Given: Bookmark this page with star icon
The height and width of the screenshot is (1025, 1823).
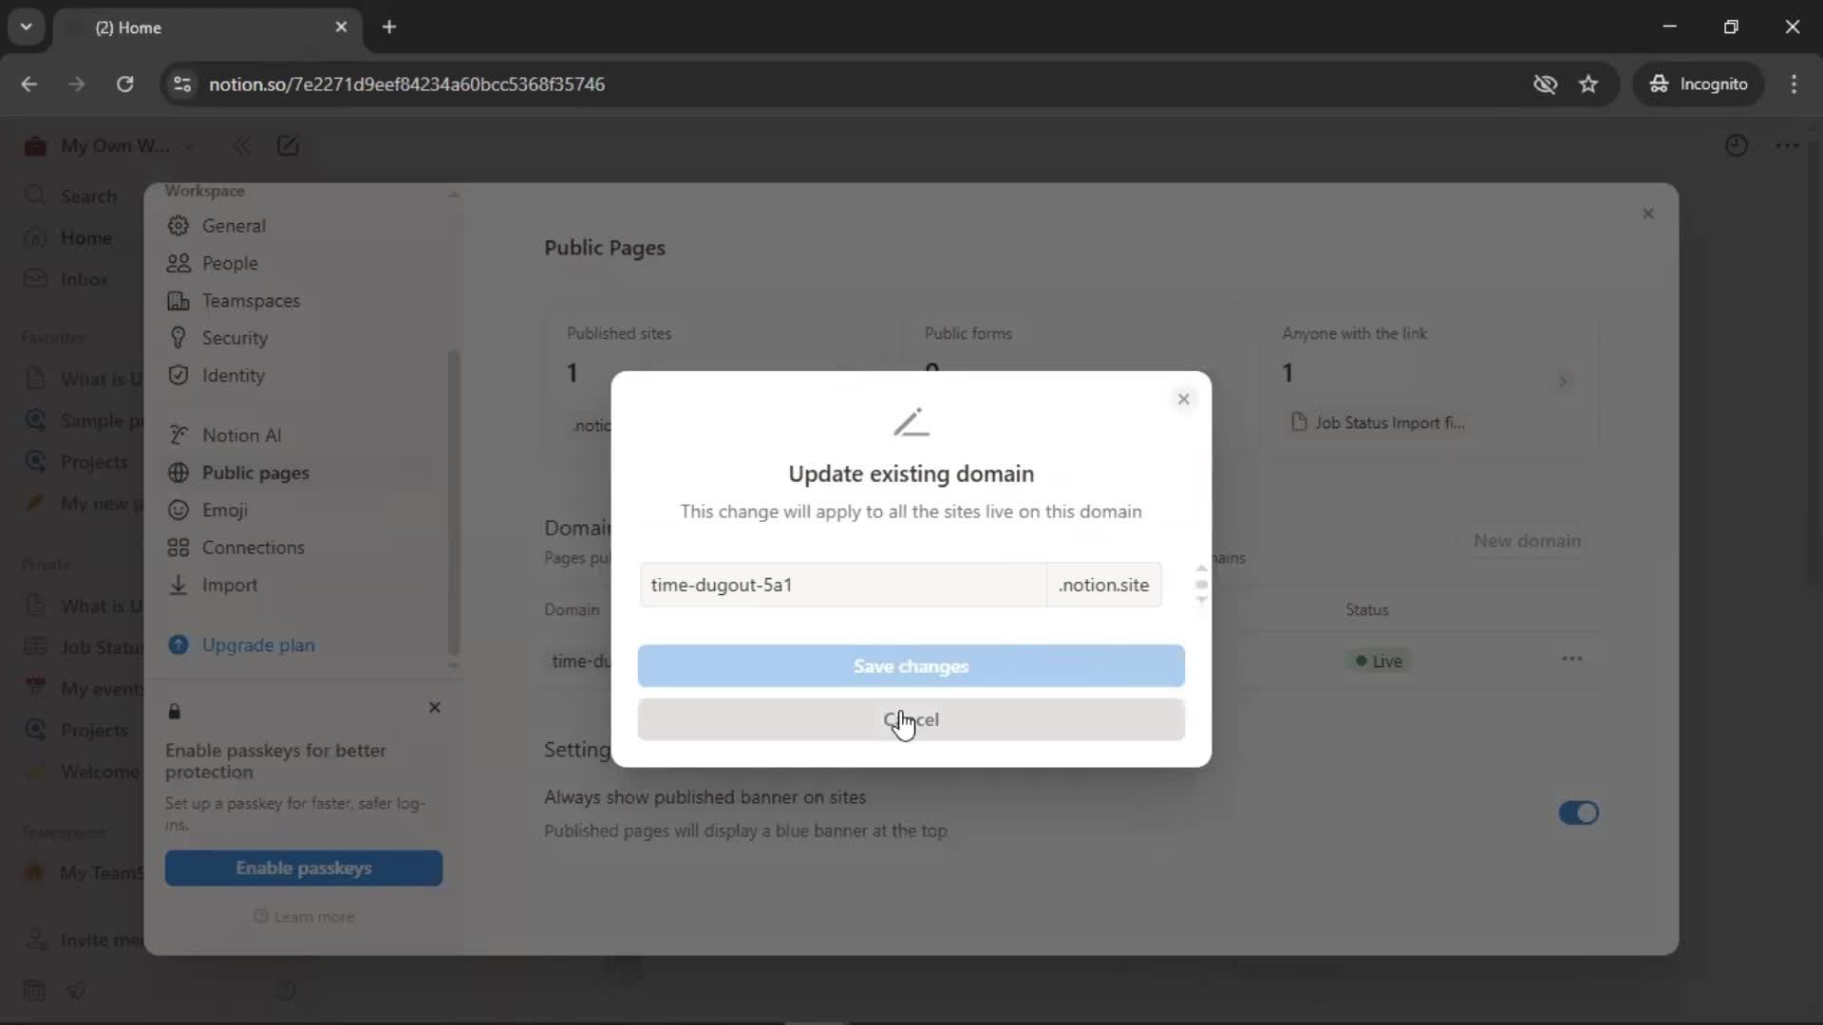Looking at the screenshot, I should point(1588,84).
